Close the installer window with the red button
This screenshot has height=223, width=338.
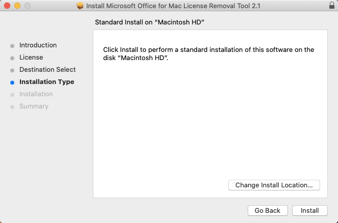pyautogui.click(x=7, y=6)
